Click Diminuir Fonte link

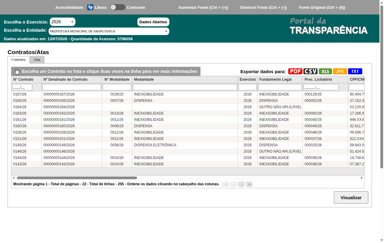click(263, 7)
